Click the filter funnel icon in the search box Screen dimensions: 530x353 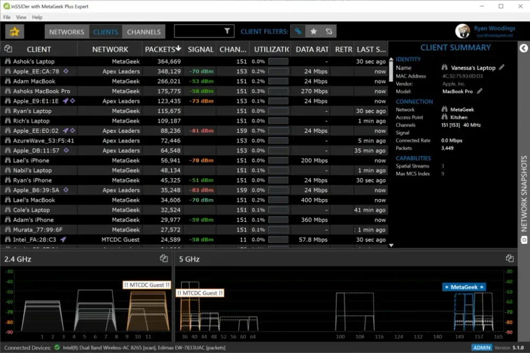click(228, 31)
